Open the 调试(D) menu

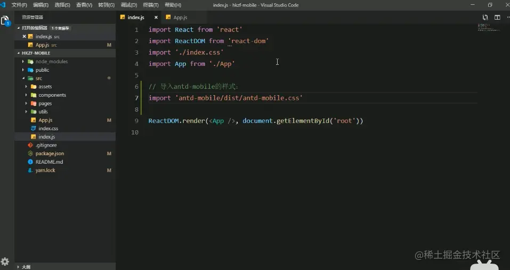(x=129, y=5)
